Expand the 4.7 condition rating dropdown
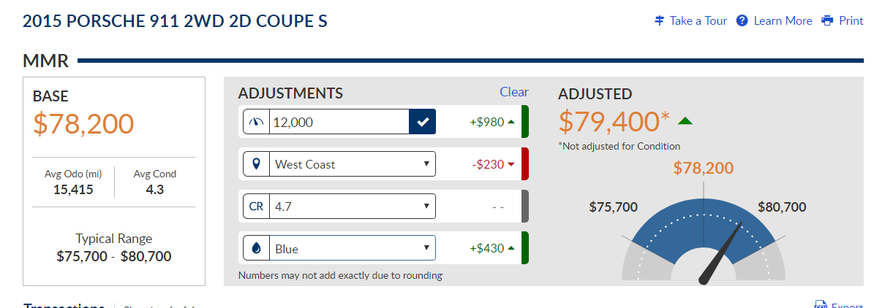Image resolution: width=885 pixels, height=308 pixels. (x=352, y=207)
